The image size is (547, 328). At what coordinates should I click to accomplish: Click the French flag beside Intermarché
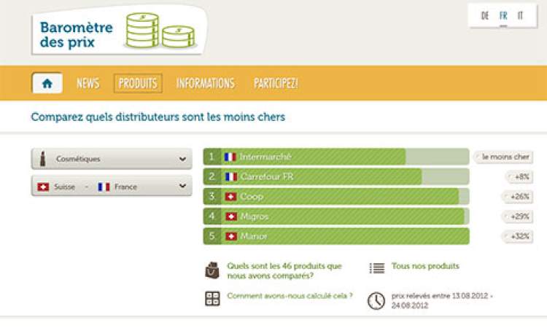(x=230, y=157)
